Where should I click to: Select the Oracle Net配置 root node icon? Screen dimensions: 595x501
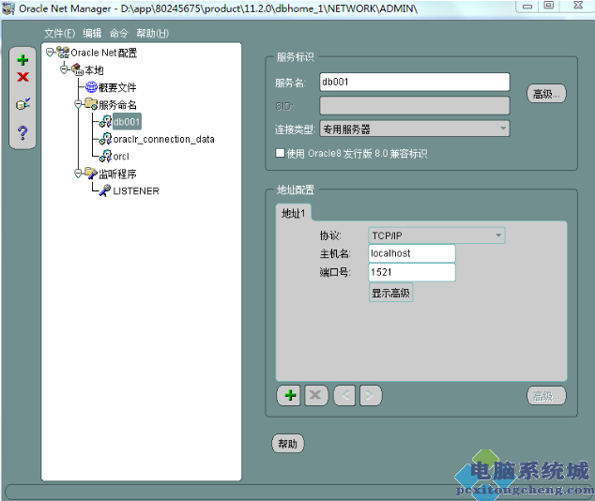coord(63,53)
